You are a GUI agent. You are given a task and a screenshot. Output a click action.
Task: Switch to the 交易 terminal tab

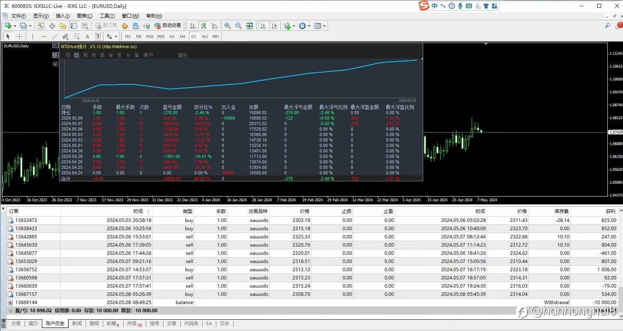(x=16, y=324)
